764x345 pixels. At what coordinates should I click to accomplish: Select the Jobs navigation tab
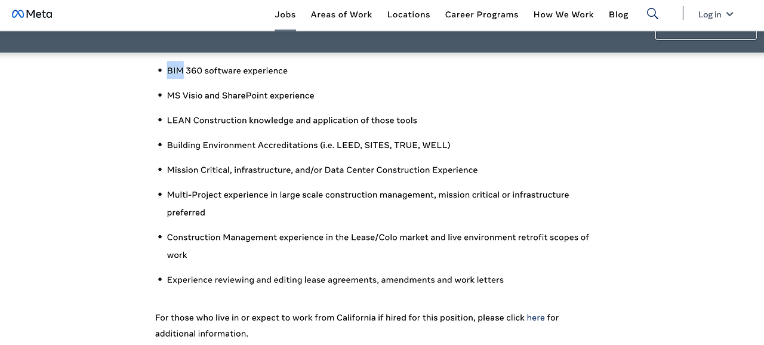(x=285, y=14)
